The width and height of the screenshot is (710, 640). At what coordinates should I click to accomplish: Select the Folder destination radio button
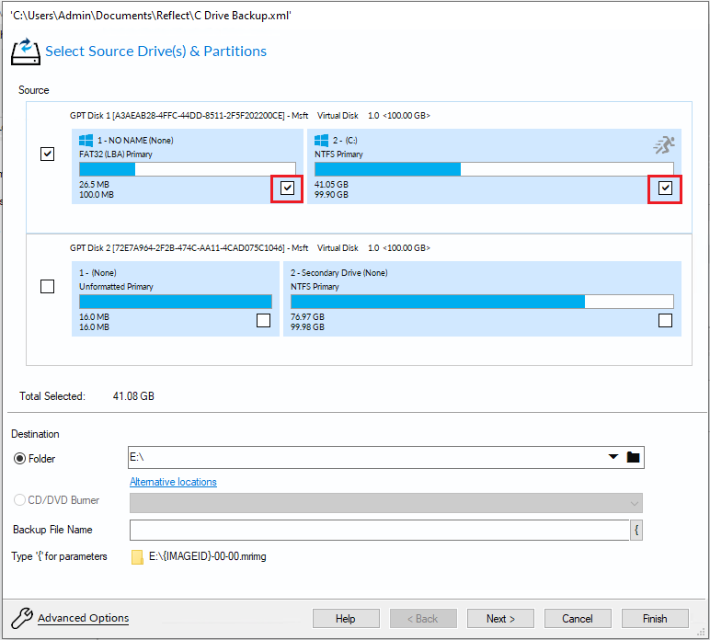click(19, 459)
